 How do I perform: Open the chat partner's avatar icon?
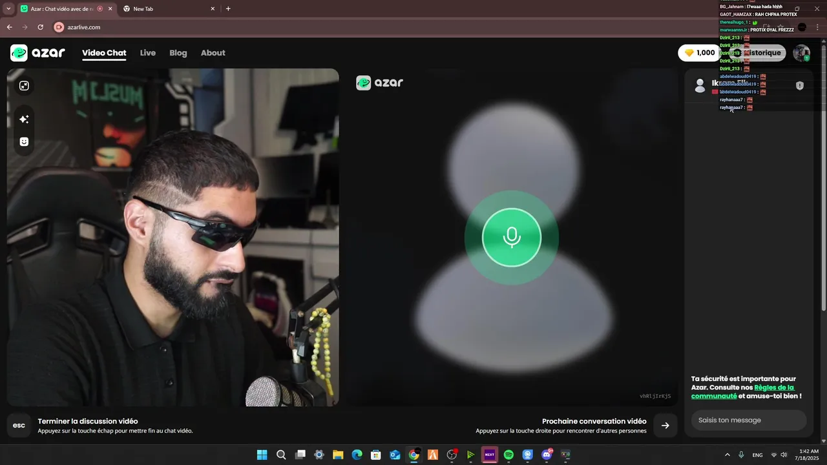point(700,85)
